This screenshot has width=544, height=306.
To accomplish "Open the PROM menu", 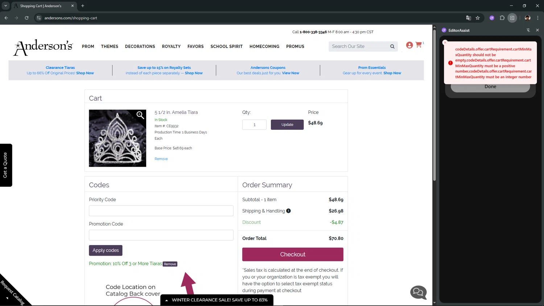I will [x=88, y=46].
